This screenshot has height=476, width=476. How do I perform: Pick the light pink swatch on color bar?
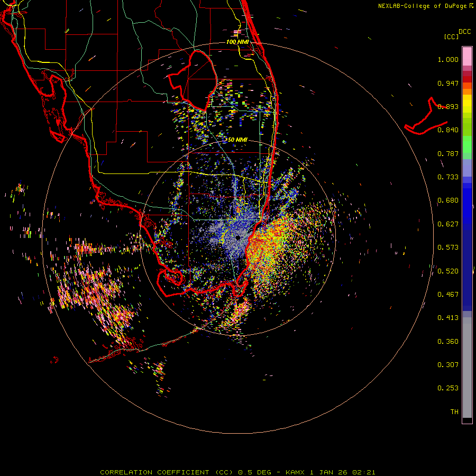click(x=467, y=57)
